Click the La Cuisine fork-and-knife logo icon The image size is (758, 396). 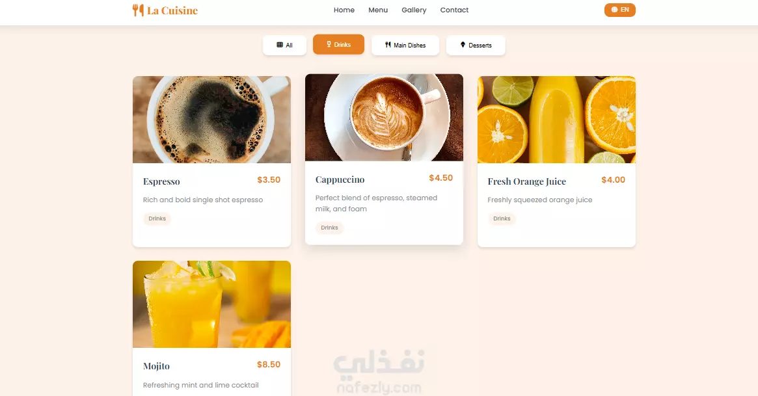point(138,10)
